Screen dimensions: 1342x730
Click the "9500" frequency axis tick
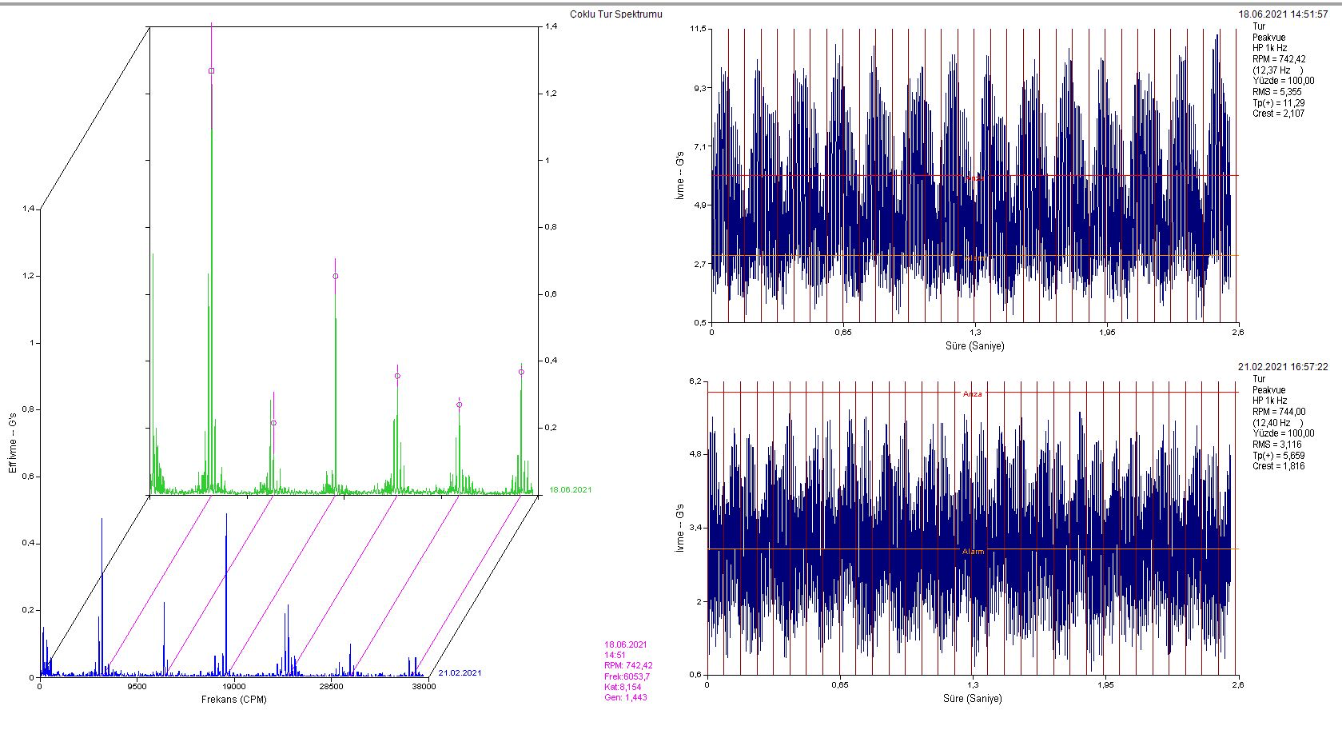137,687
